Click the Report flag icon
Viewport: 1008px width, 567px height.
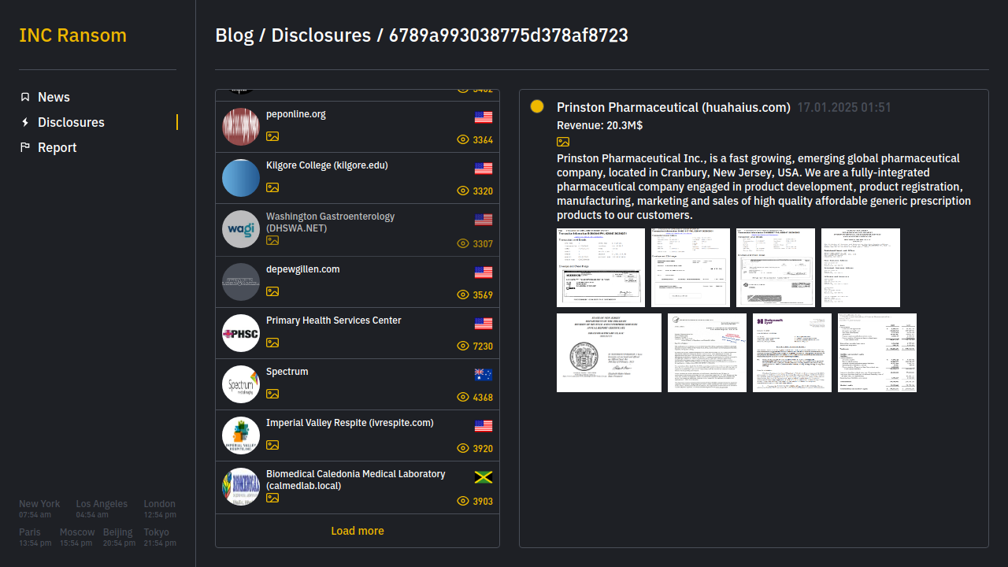[25, 147]
